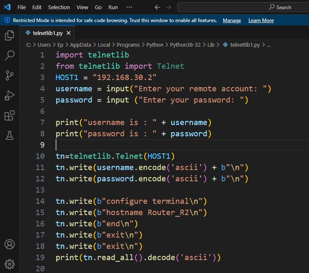The image size is (309, 273).
Task: Click the VS Code logo icon
Action: [x=7, y=7]
